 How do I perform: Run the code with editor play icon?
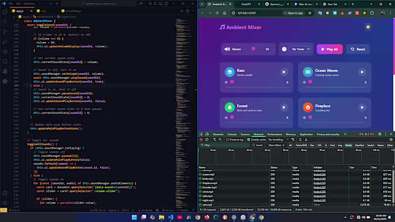point(182,11)
